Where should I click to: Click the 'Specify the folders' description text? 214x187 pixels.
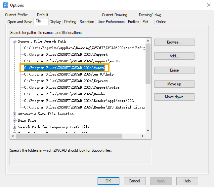pyautogui.click(x=61, y=150)
